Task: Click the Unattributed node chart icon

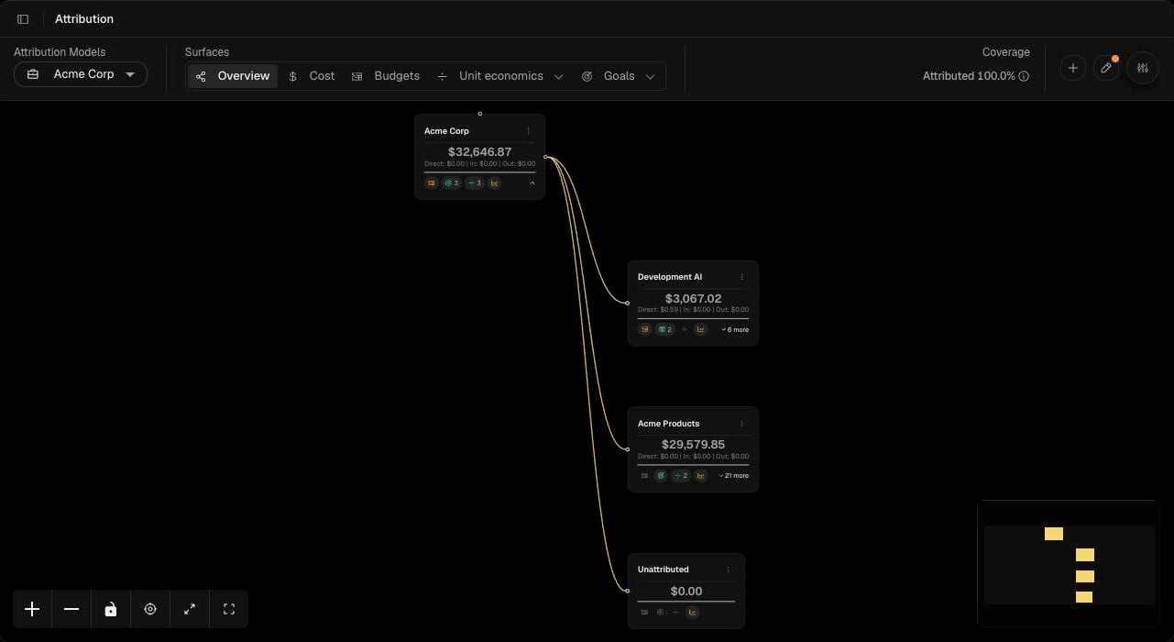Action: point(692,612)
